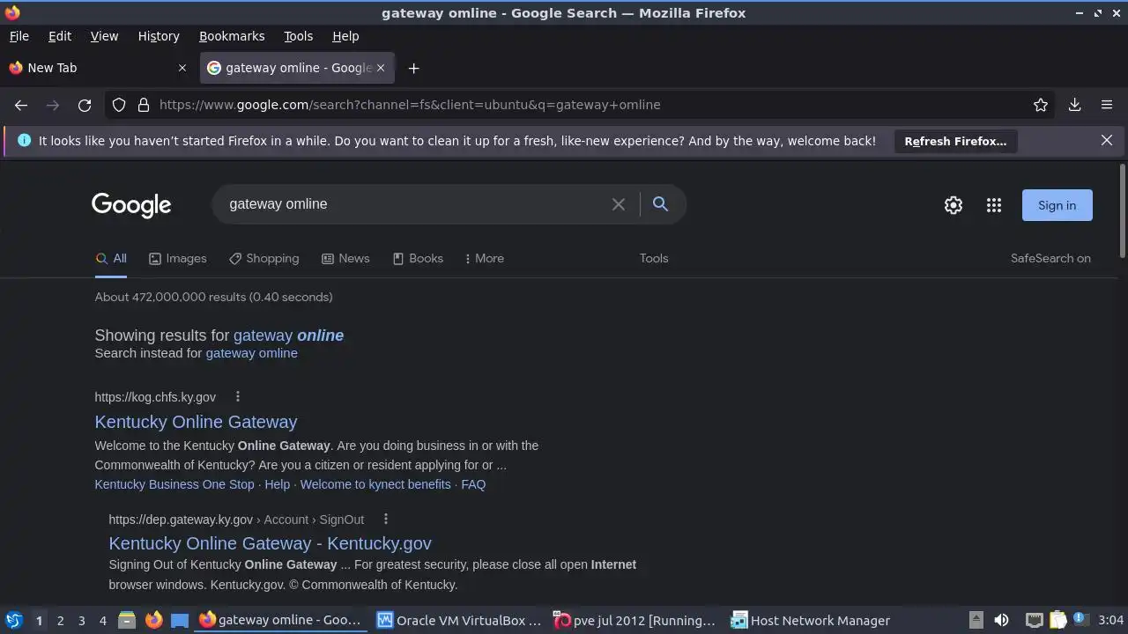Open SafeSearch on settings
Image resolution: width=1128 pixels, height=634 pixels.
click(x=1050, y=258)
